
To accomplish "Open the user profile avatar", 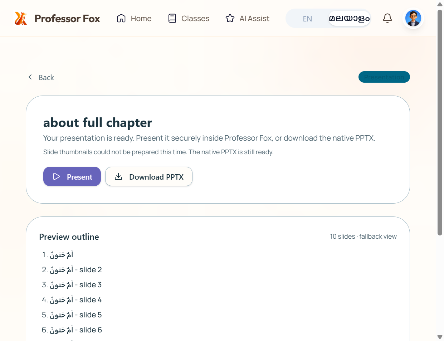I will pyautogui.click(x=413, y=18).
